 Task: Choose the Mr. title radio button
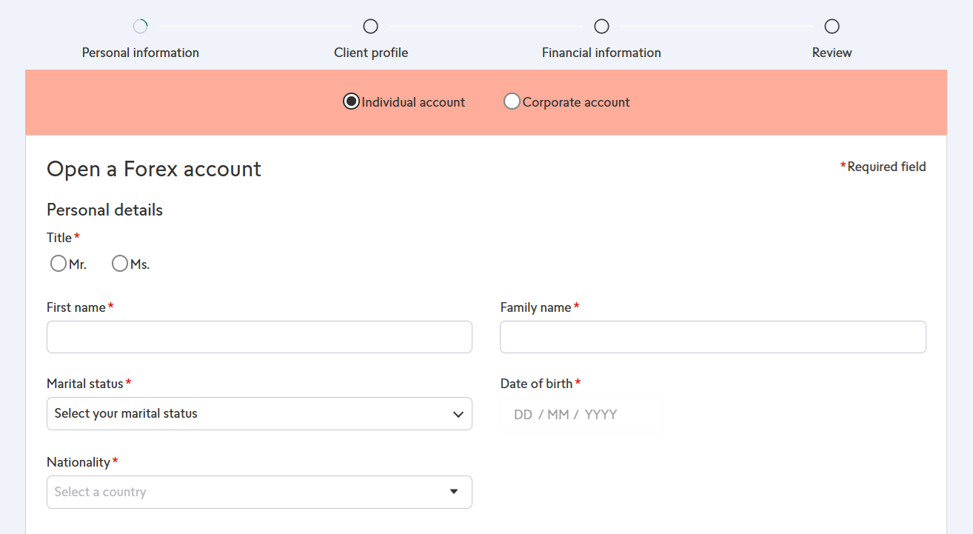pos(58,264)
